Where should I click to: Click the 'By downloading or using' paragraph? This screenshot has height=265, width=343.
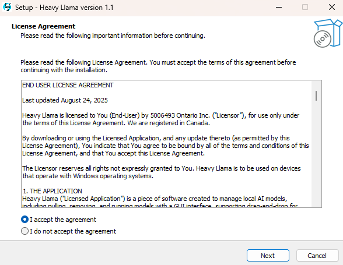[166, 146]
